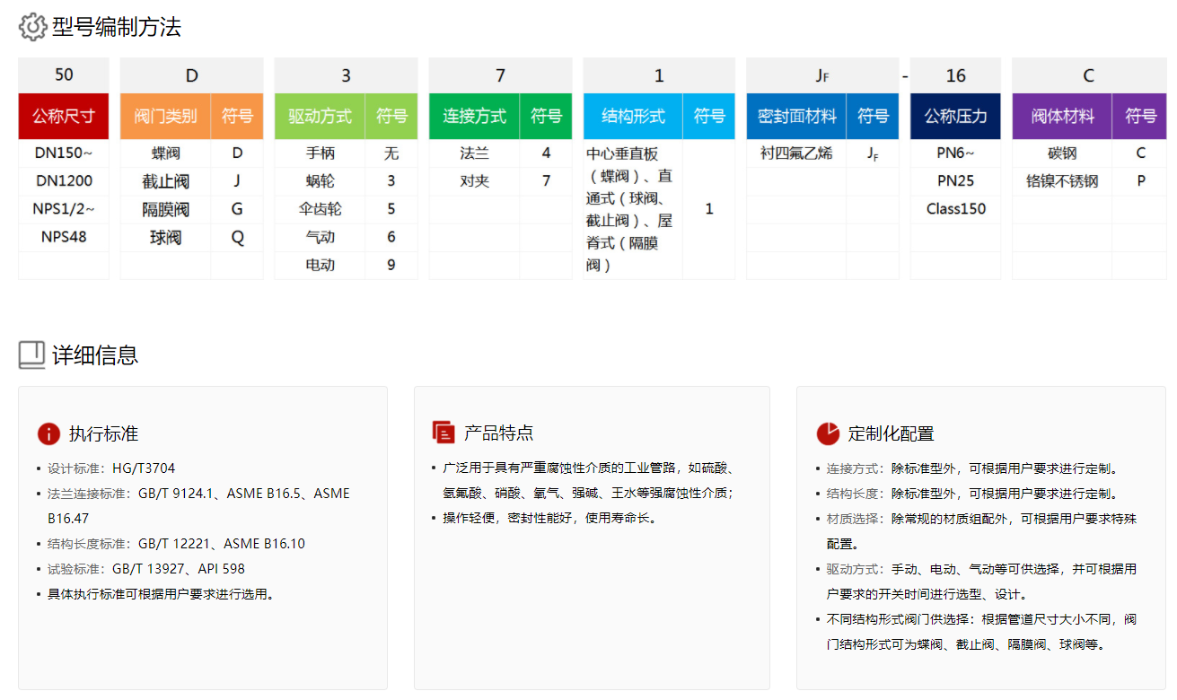Select the 铬镍不锈钢 material cell
Viewport: 1177px width, 700px height.
coord(1062,181)
